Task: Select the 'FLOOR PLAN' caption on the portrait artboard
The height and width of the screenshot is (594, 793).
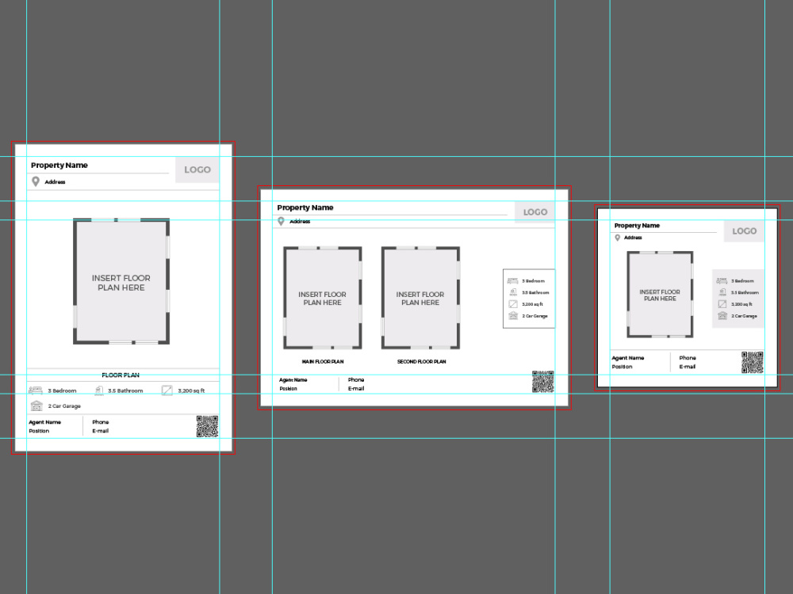Action: pos(121,375)
